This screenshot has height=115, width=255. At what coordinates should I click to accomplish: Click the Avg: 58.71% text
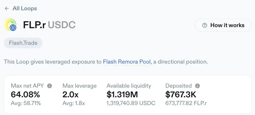coord(26,103)
